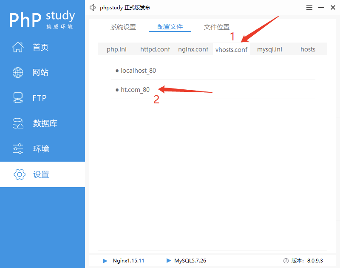The width and height of the screenshot is (340, 268).
Task: Click the globe icon for 网站
Action: pyautogui.click(x=18, y=72)
